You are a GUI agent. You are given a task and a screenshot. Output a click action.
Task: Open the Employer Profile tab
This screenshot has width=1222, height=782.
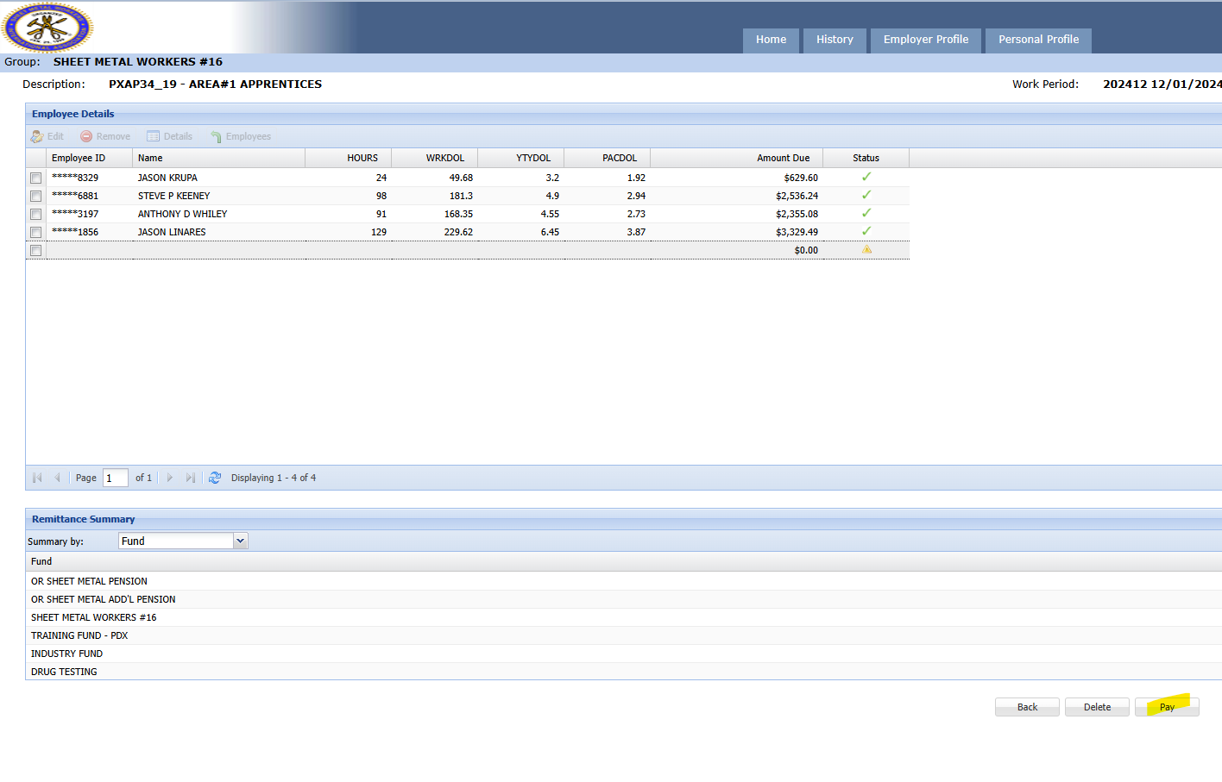pos(926,40)
